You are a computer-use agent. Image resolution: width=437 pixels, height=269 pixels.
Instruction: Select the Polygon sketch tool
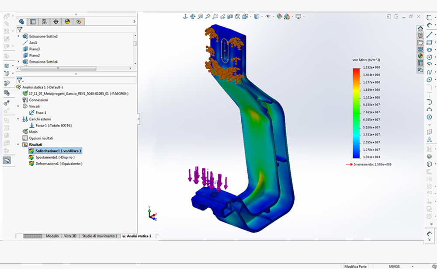429,117
